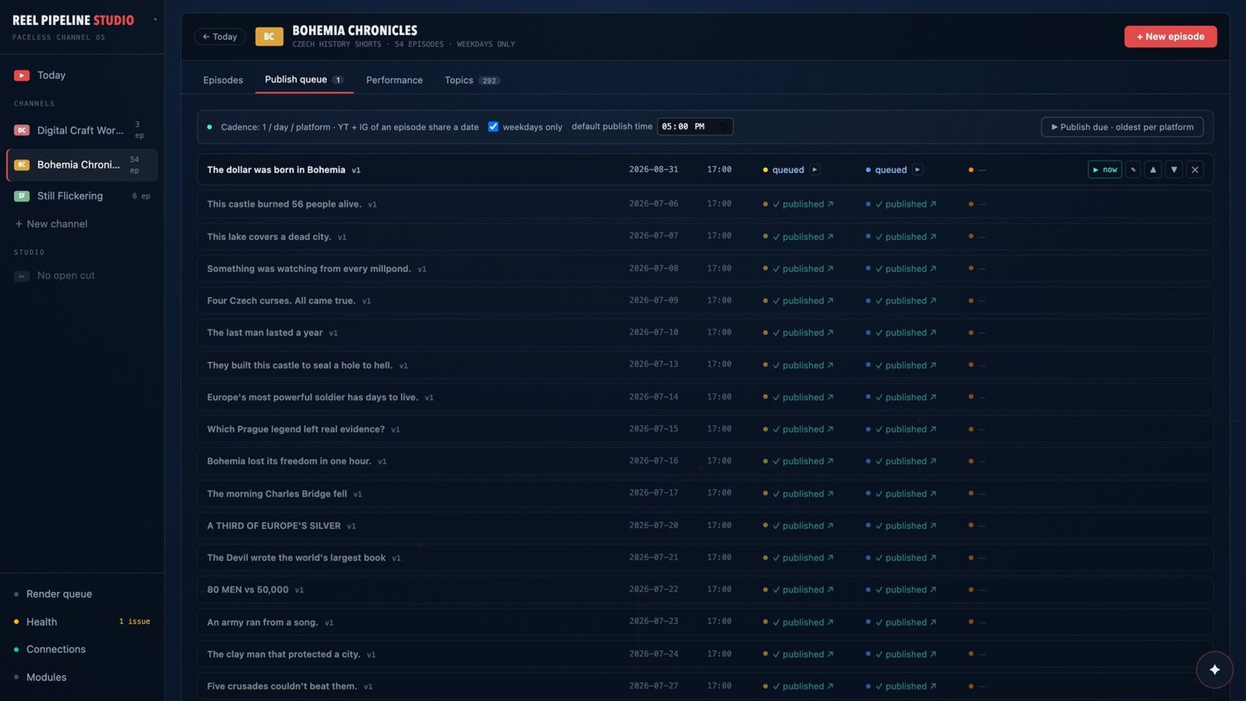Click the edit pencil icon for 'The dollar was born in Bohemia'
The image size is (1246, 701).
pos(1133,170)
